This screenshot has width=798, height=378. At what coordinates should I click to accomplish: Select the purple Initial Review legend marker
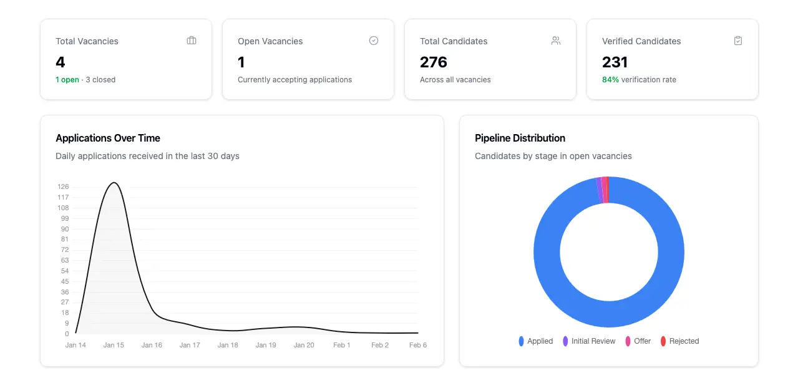coord(565,341)
